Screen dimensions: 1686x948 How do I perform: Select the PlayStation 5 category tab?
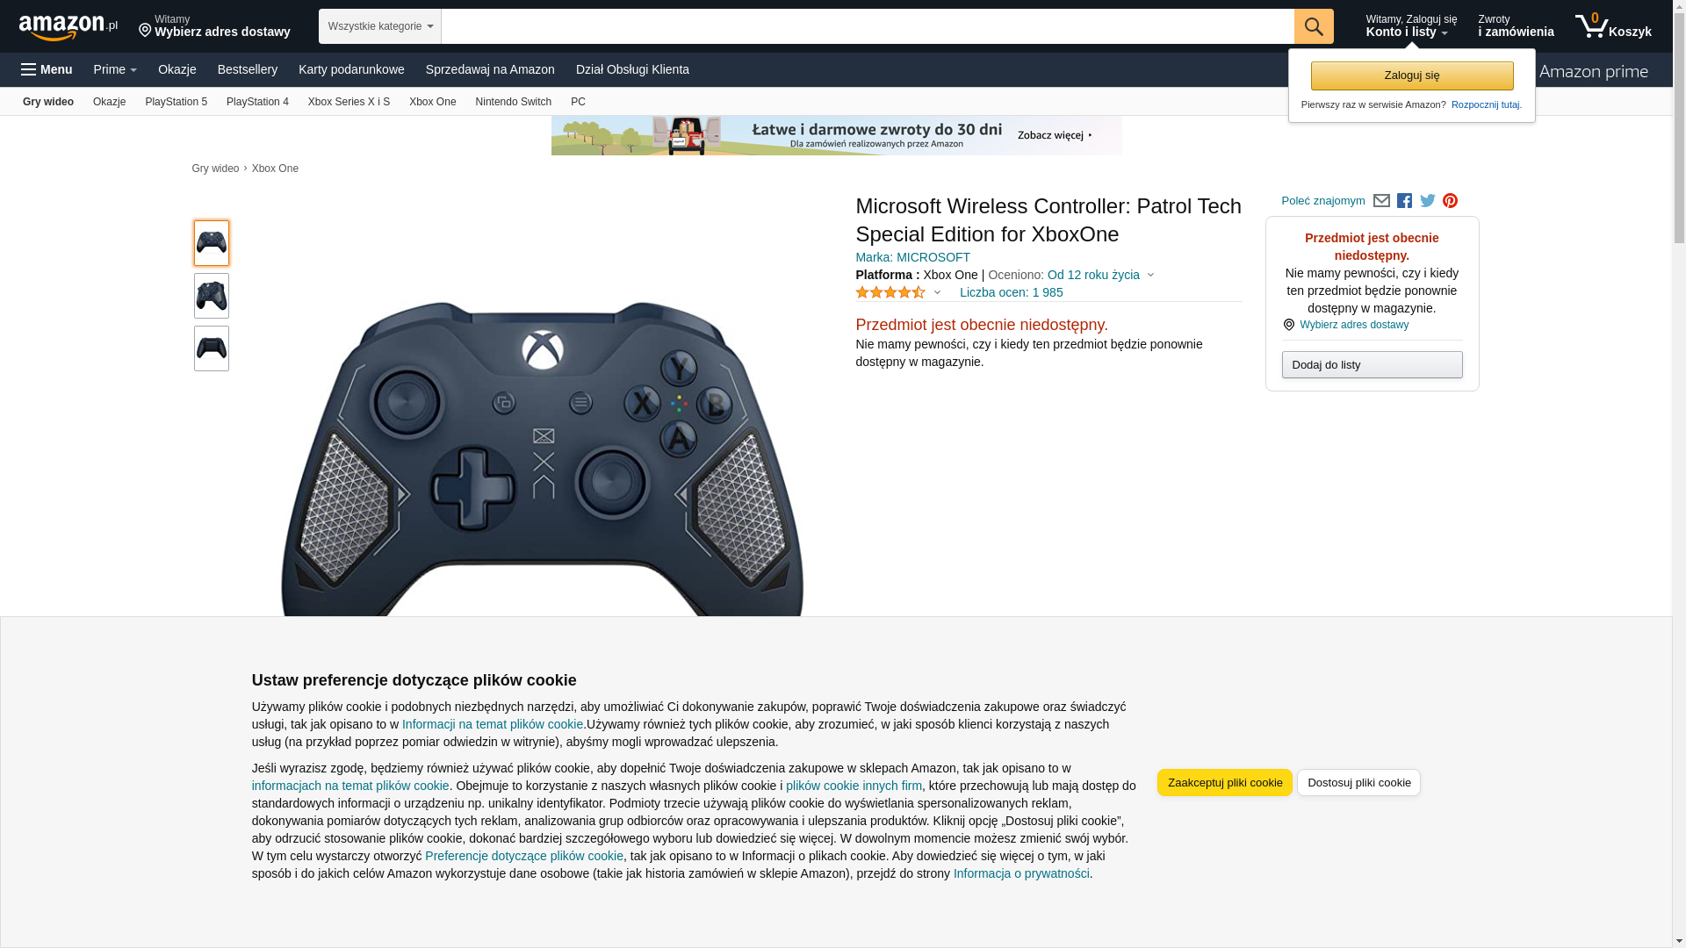pos(176,102)
